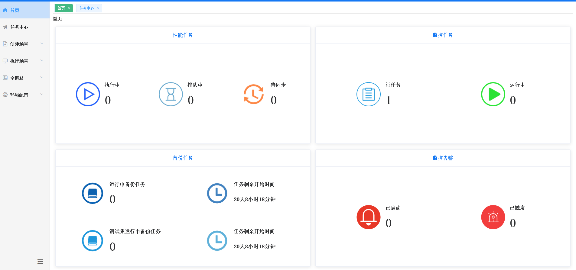This screenshot has height=270, width=576.
Task: Click the hourglass icon for 排队中
Action: click(171, 94)
